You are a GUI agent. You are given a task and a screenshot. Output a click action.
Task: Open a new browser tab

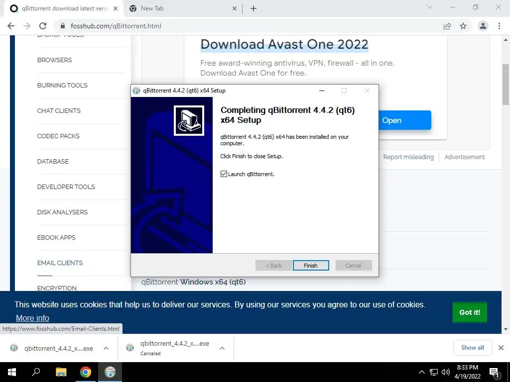254,9
